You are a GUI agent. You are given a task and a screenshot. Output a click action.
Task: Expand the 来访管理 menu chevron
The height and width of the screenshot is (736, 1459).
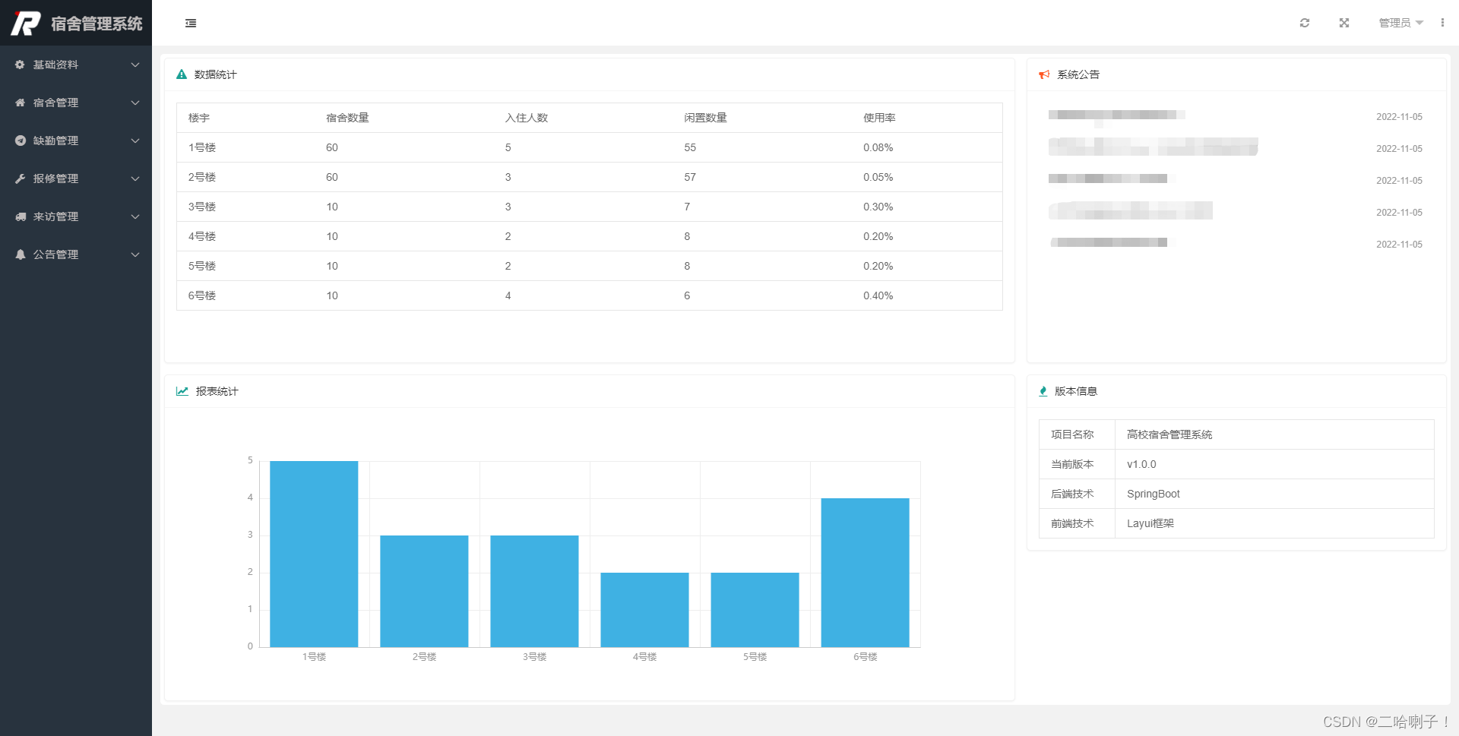pos(135,216)
